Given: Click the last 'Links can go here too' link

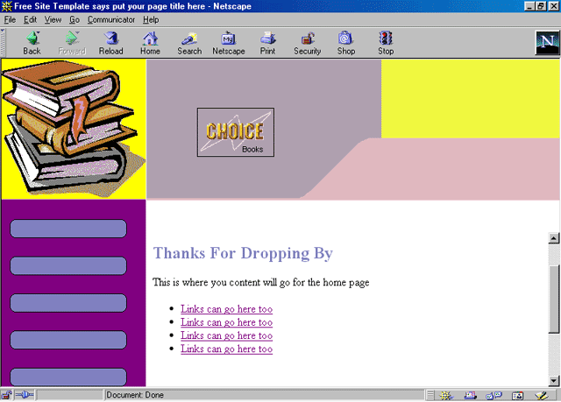Looking at the screenshot, I should click(226, 349).
